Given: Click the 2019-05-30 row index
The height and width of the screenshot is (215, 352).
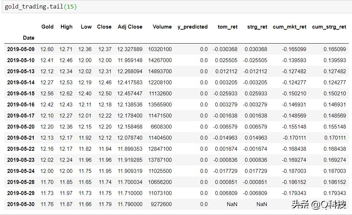Looking at the screenshot, I should point(21,204).
